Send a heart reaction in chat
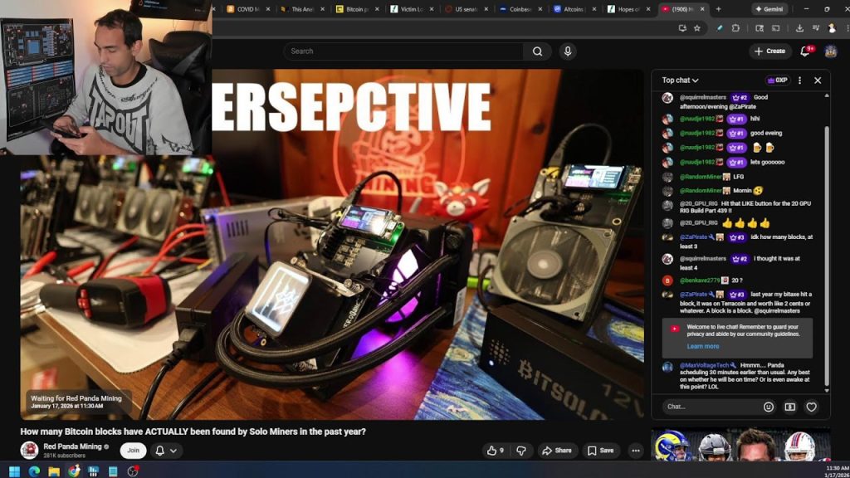Viewport: 850px width, 478px height. coord(811,407)
